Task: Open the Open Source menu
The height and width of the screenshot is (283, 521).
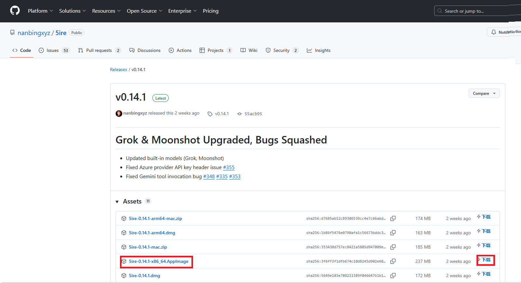Action: [x=144, y=11]
